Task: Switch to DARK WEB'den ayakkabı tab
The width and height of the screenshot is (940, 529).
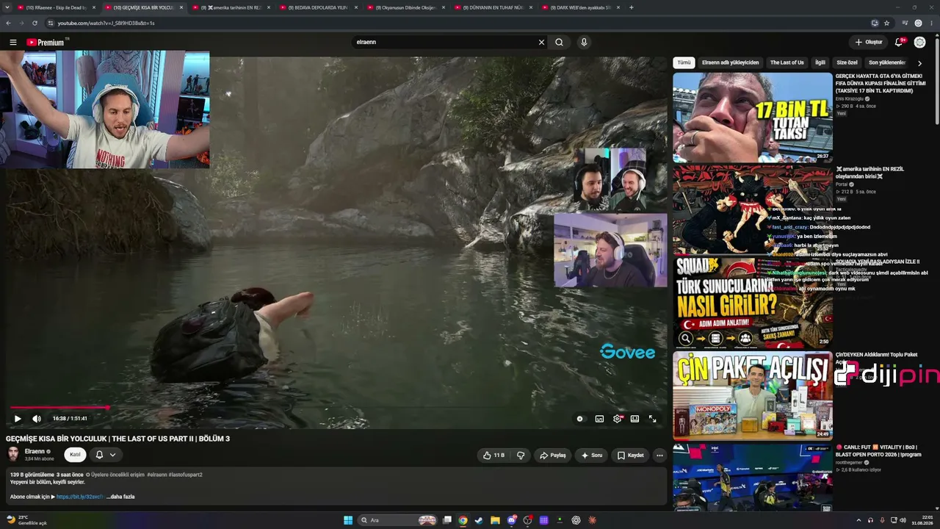Action: point(581,7)
